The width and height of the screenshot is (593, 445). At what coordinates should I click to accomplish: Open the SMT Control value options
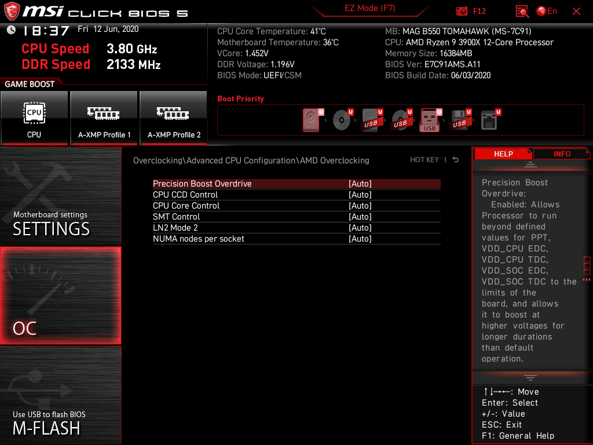[360, 217]
